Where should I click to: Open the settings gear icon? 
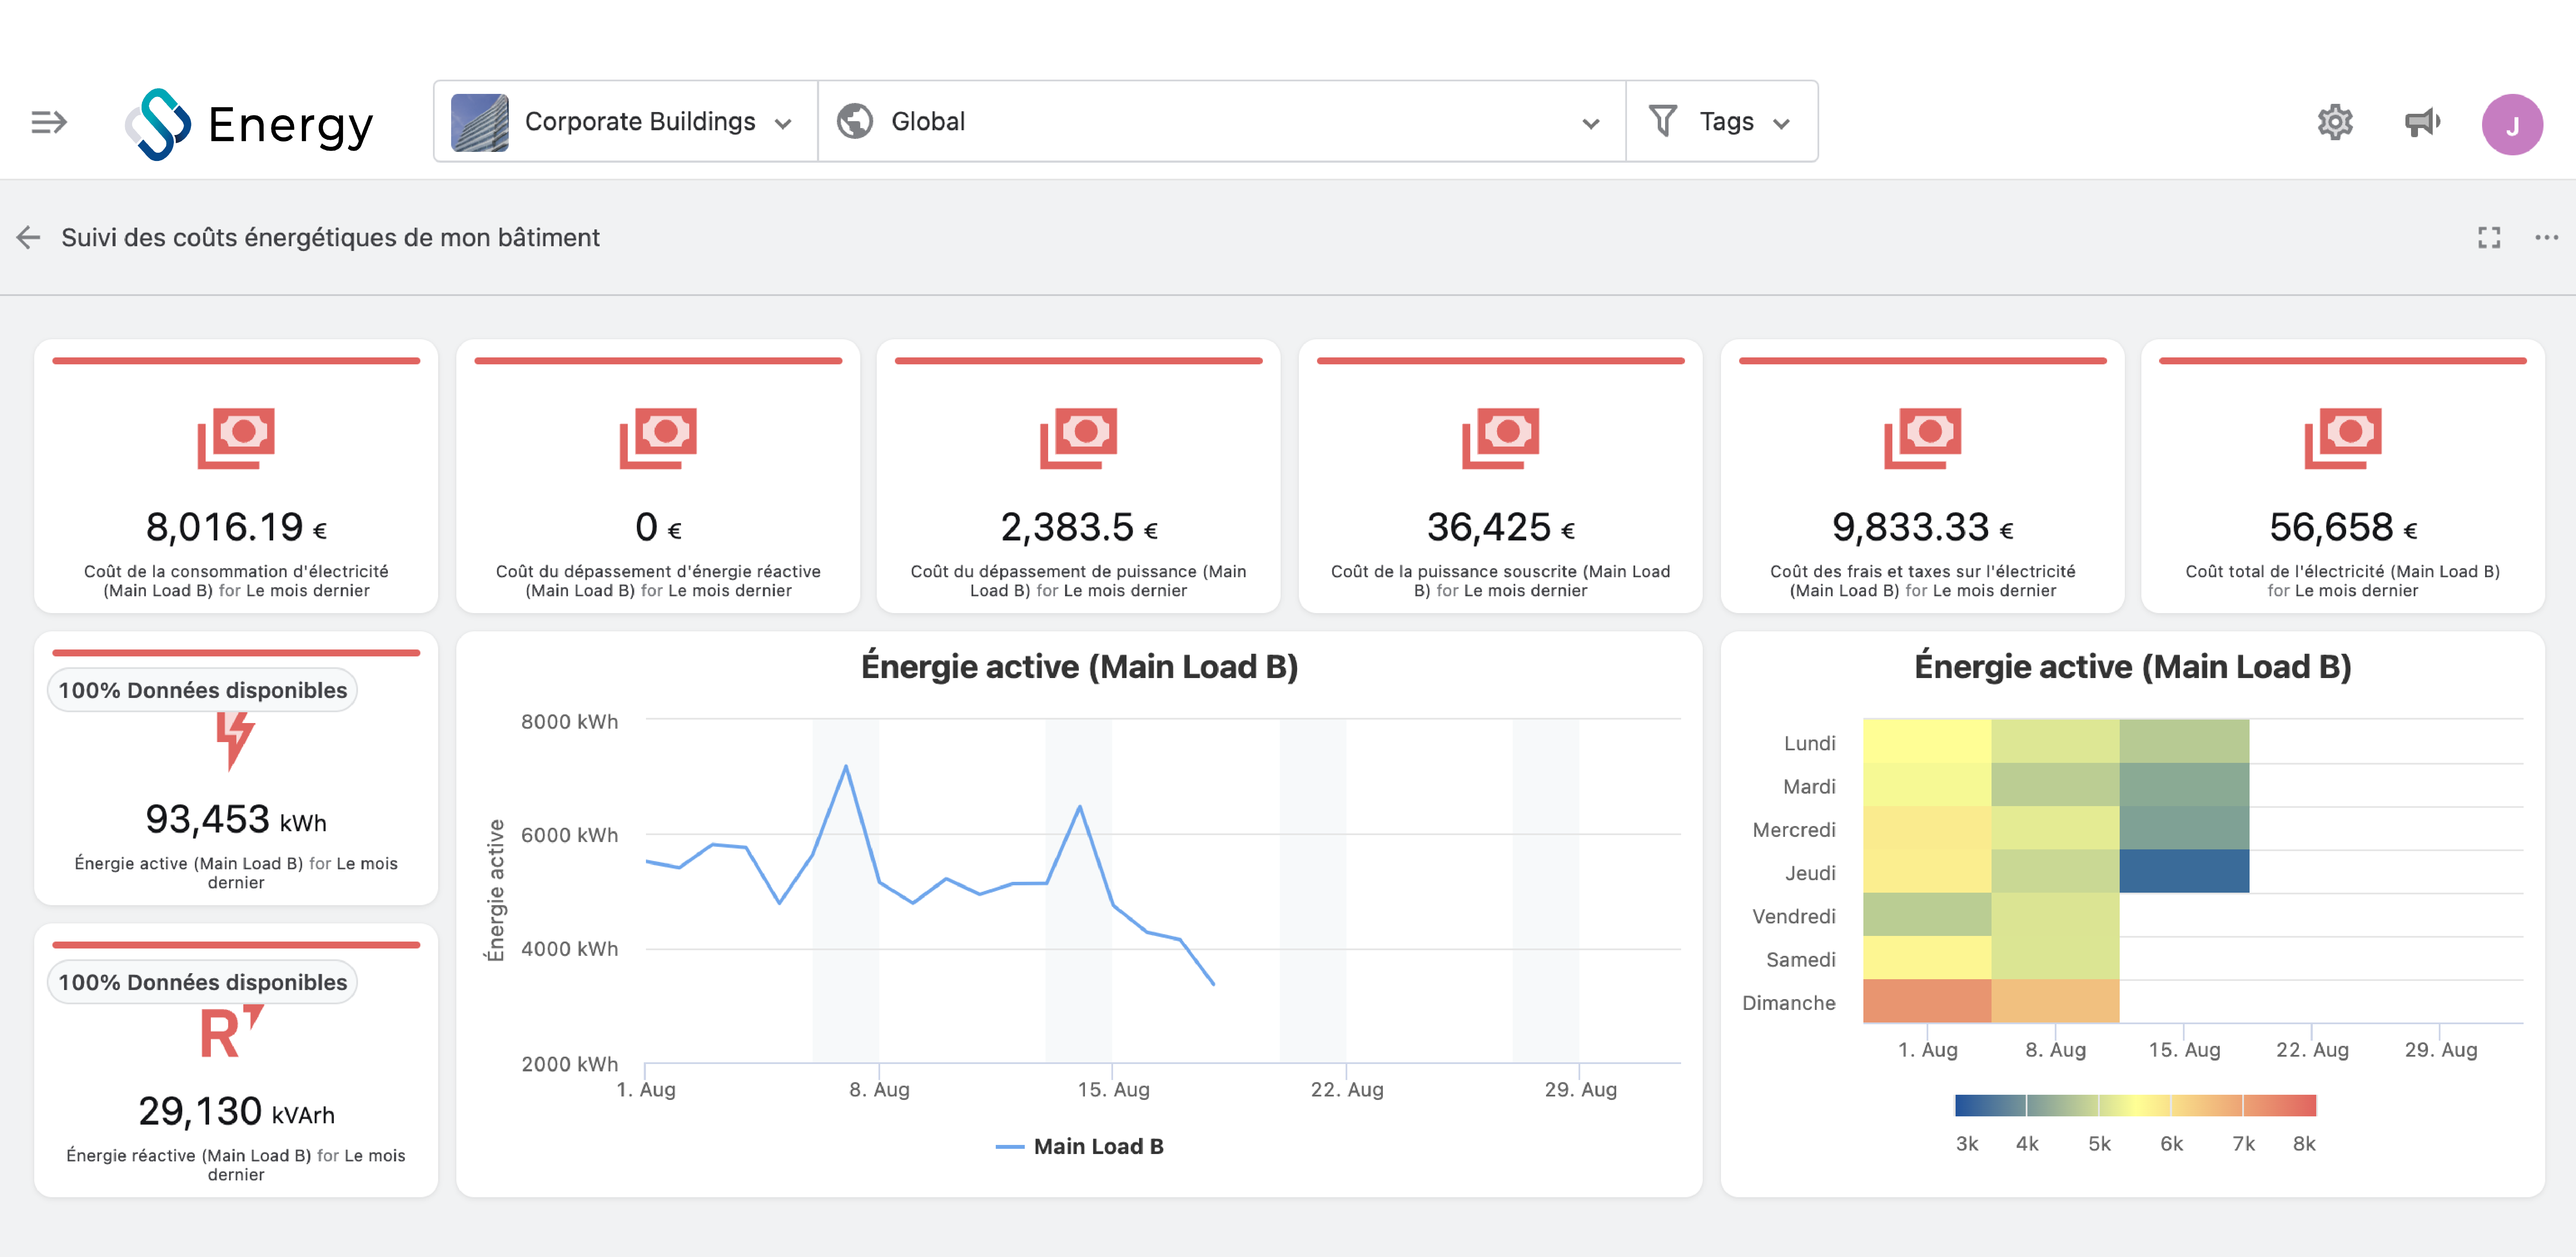tap(2334, 122)
